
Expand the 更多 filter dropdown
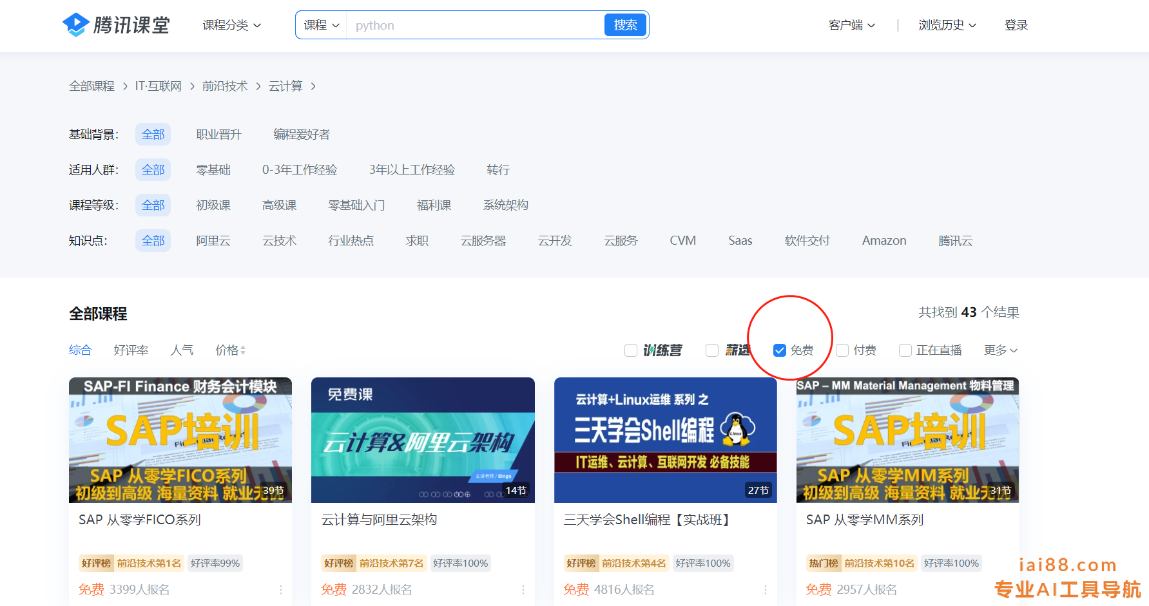pyautogui.click(x=1001, y=350)
